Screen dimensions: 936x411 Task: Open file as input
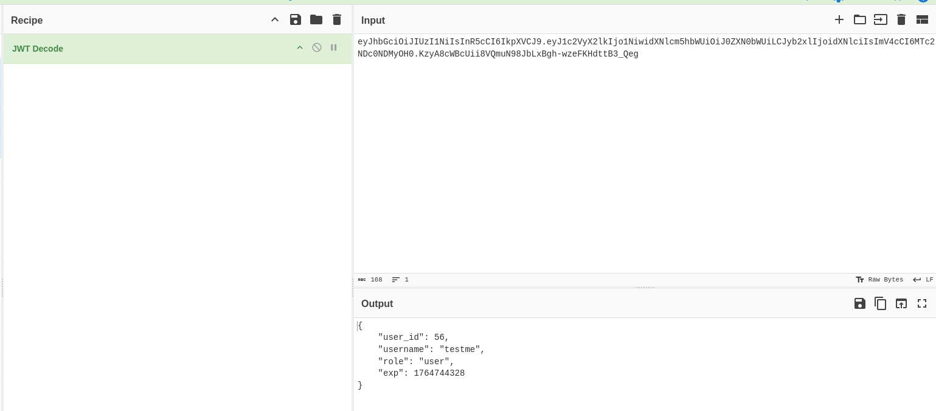[881, 19]
